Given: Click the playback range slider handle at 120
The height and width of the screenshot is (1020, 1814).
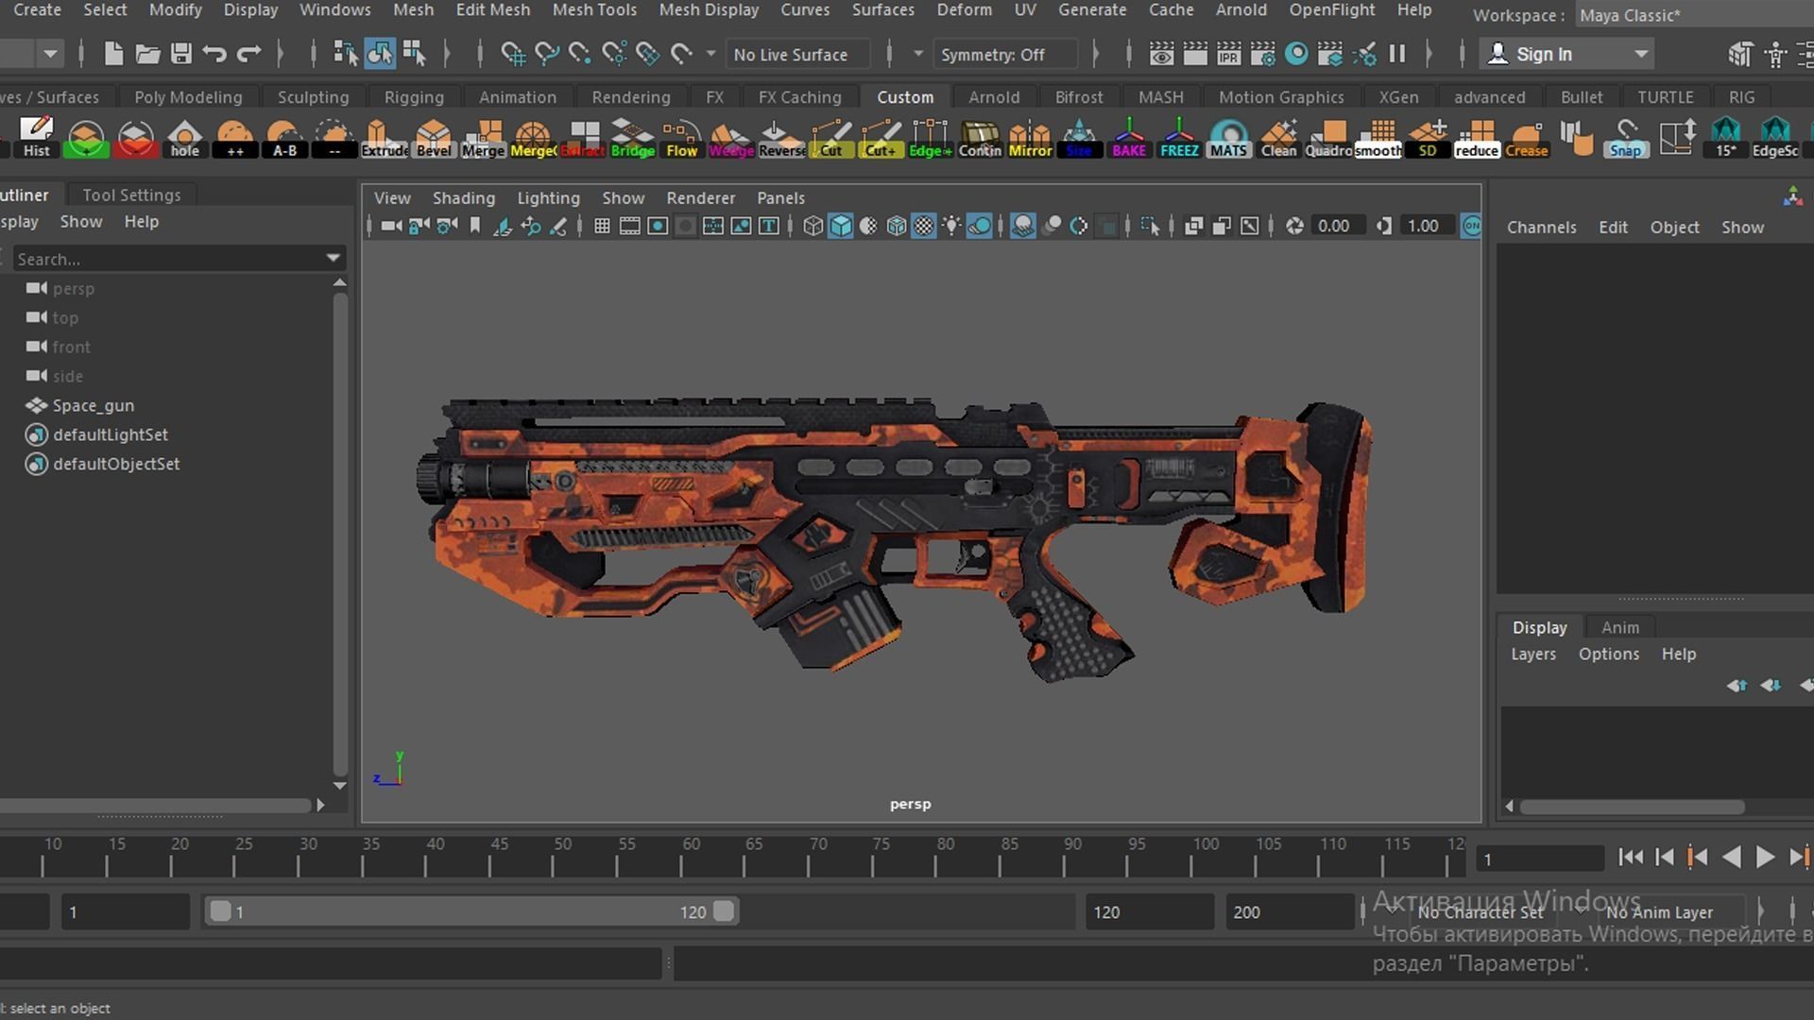Looking at the screenshot, I should 724,911.
